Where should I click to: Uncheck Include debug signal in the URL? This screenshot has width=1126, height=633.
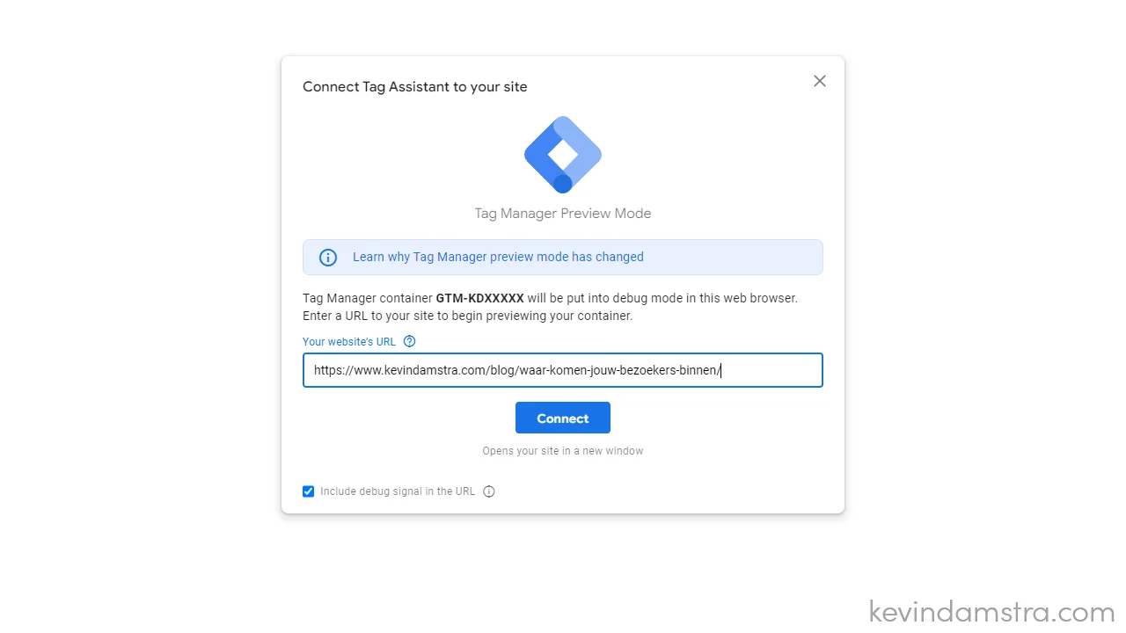pyautogui.click(x=308, y=491)
